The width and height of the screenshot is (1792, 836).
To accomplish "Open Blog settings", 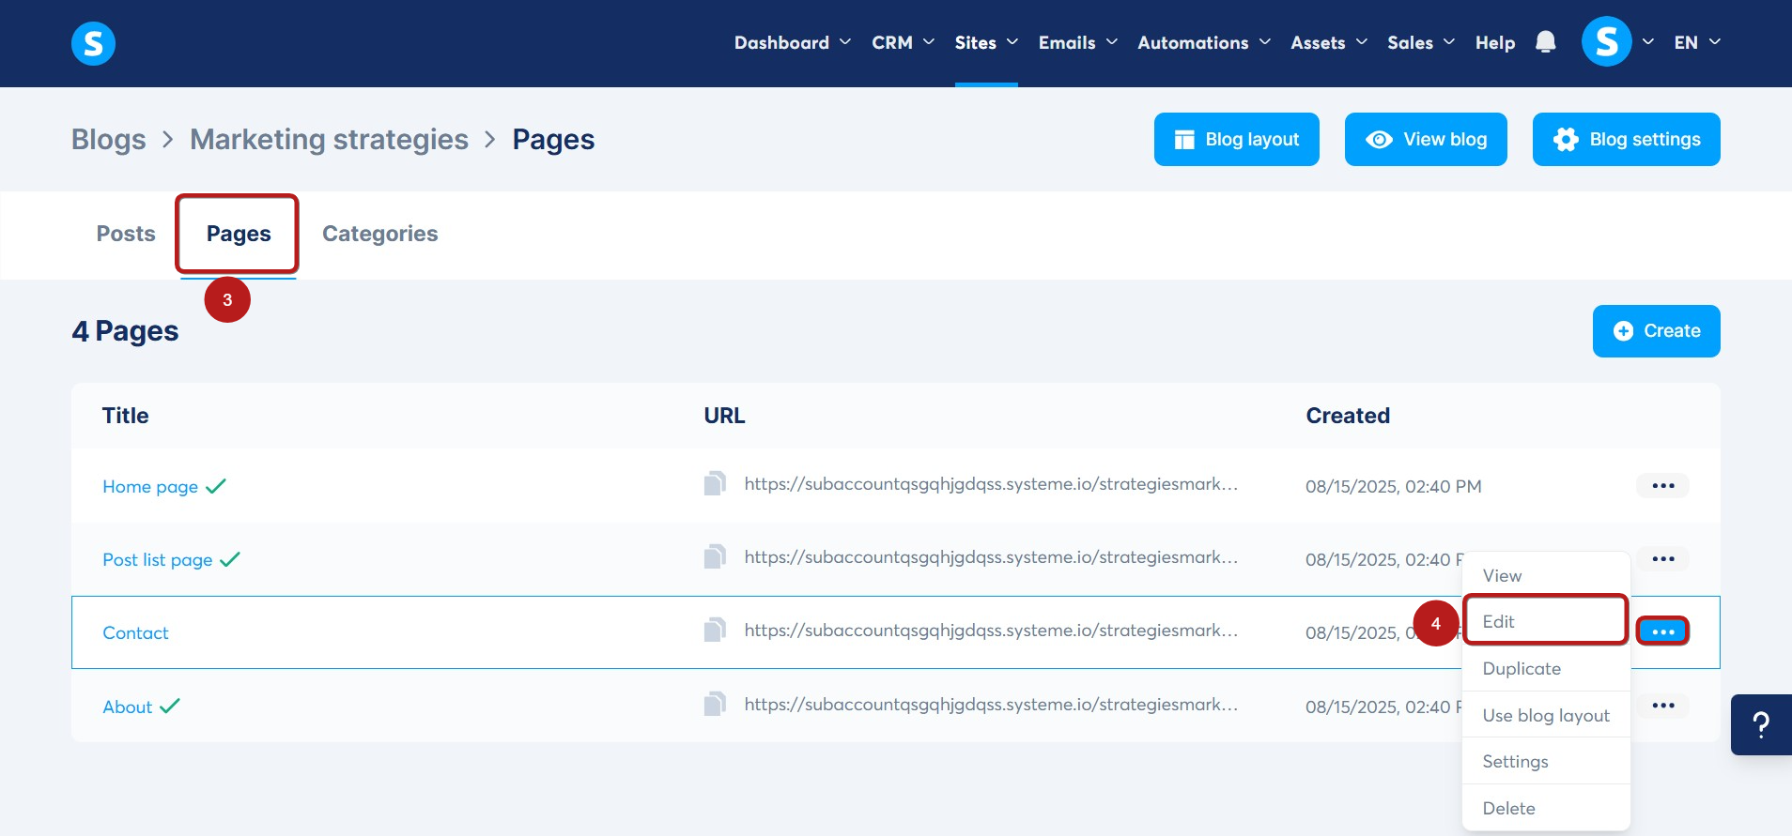I will click(x=1626, y=139).
